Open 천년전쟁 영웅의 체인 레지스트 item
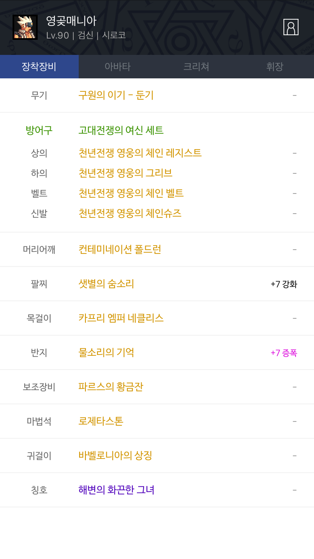 pyautogui.click(x=140, y=153)
